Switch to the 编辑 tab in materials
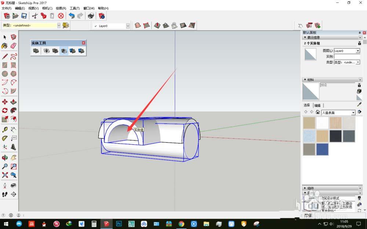The width and height of the screenshot is (367, 229). (x=317, y=105)
